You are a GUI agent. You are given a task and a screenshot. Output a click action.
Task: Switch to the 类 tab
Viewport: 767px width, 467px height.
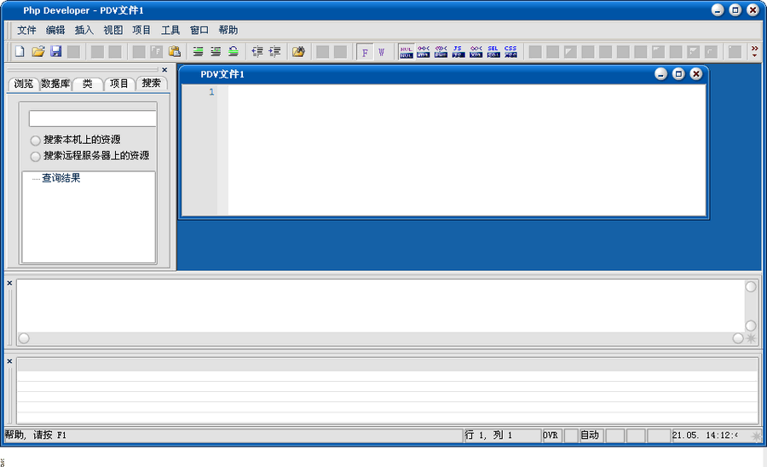pyautogui.click(x=88, y=84)
